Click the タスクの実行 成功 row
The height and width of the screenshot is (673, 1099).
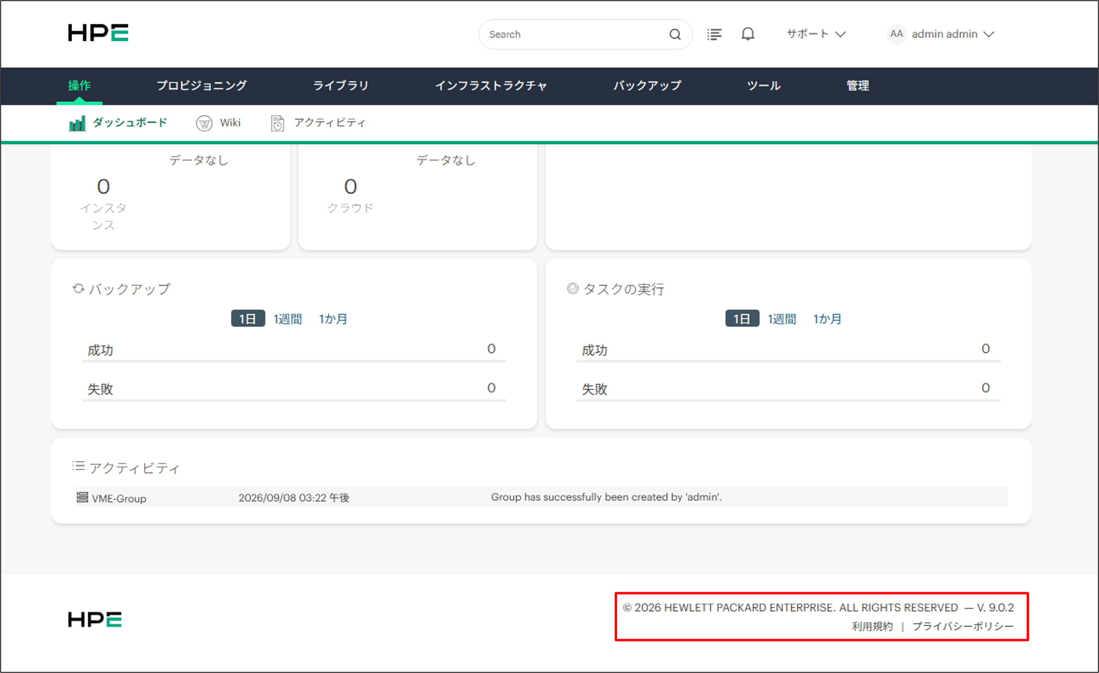[788, 350]
